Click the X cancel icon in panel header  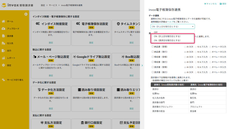[x=205, y=4]
